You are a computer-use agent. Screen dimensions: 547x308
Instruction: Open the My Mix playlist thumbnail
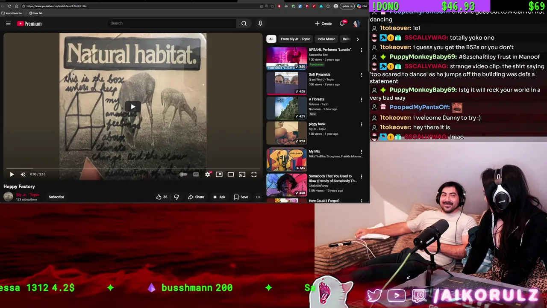pyautogui.click(x=287, y=160)
